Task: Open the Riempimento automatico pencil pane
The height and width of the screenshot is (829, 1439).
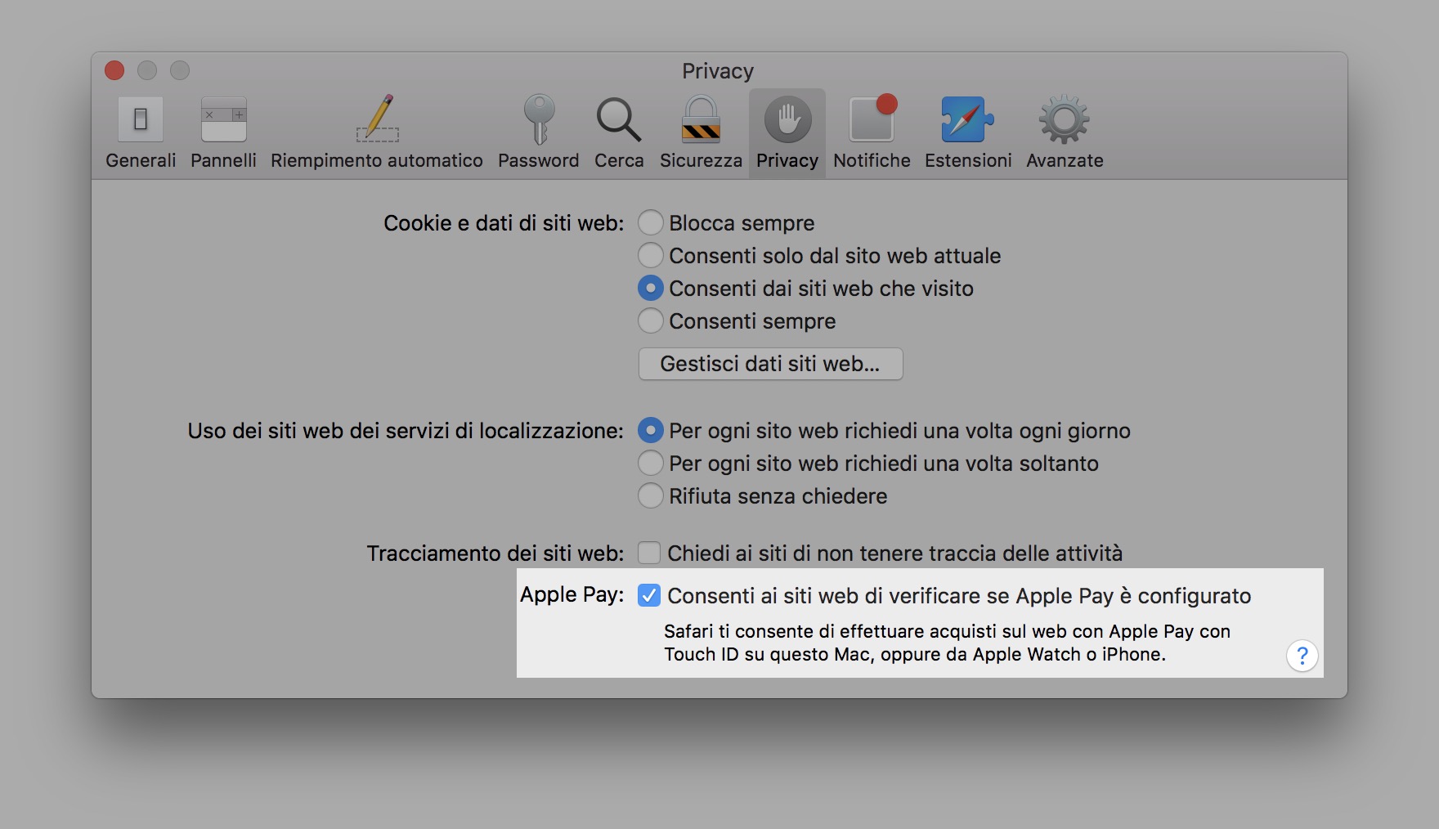Action: click(x=377, y=133)
